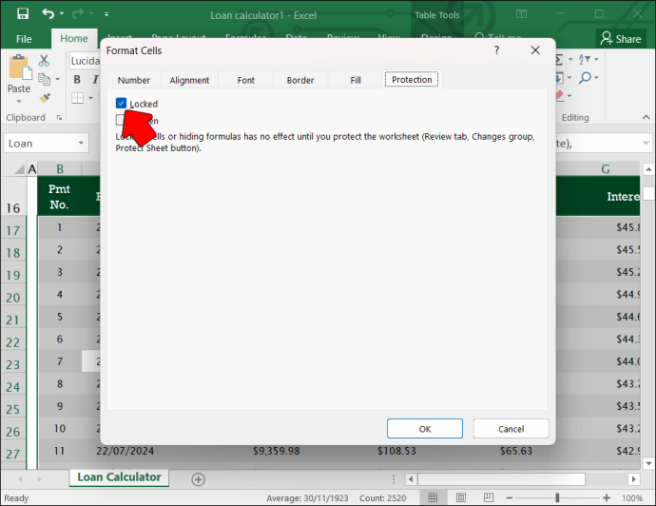Click horizontal scrollbar left arrow

coord(411,478)
